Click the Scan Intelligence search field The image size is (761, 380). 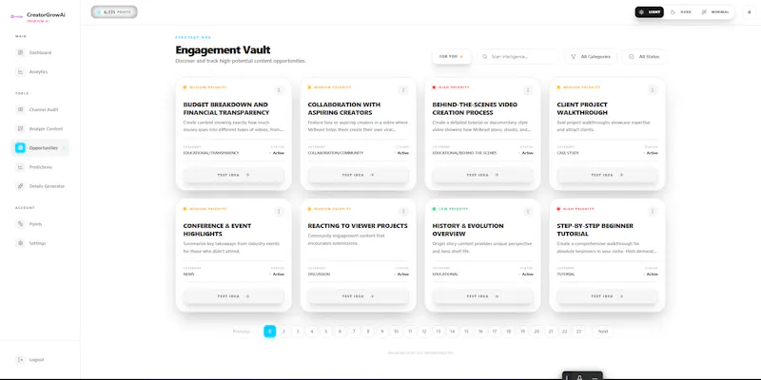[517, 57]
